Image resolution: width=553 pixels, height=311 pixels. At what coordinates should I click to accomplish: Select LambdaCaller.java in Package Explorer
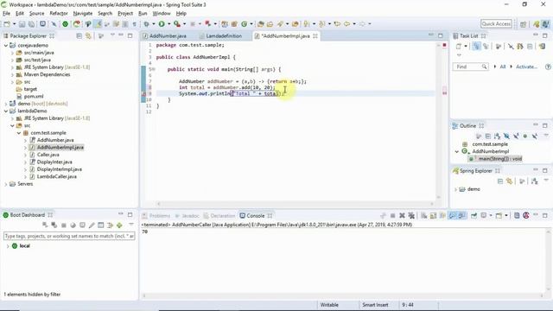tap(56, 176)
